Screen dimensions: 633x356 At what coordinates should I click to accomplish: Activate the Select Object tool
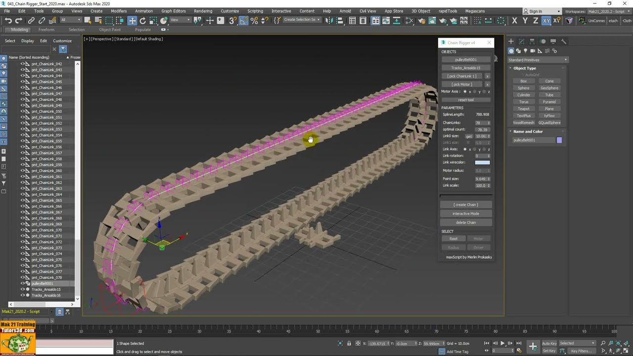(x=88, y=20)
